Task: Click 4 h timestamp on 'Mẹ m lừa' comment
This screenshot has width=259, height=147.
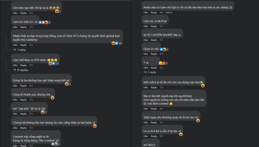Action: pyautogui.click(x=161, y=109)
